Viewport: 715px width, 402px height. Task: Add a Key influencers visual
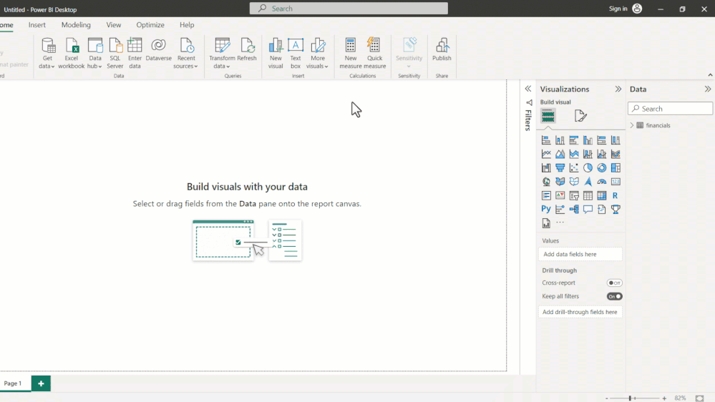[x=560, y=209]
